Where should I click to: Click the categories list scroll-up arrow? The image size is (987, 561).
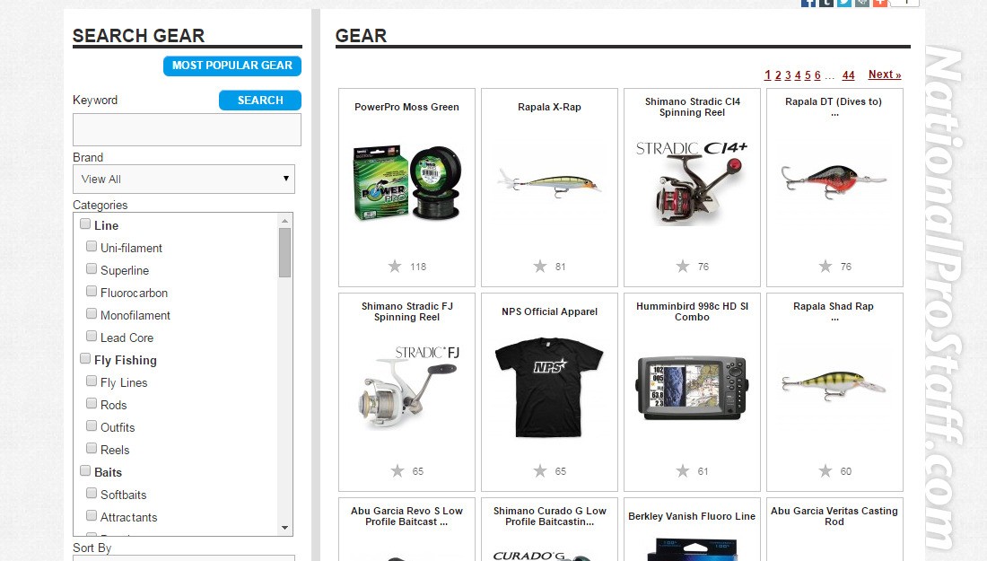284,221
